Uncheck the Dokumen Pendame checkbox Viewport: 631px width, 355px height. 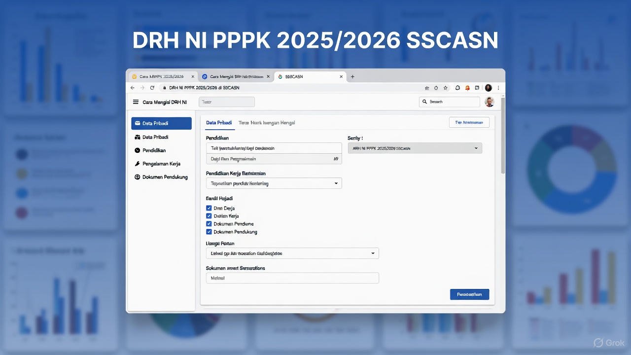point(209,224)
